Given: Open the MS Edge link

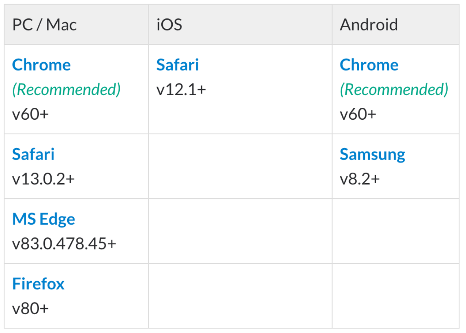Looking at the screenshot, I should (x=44, y=219).
